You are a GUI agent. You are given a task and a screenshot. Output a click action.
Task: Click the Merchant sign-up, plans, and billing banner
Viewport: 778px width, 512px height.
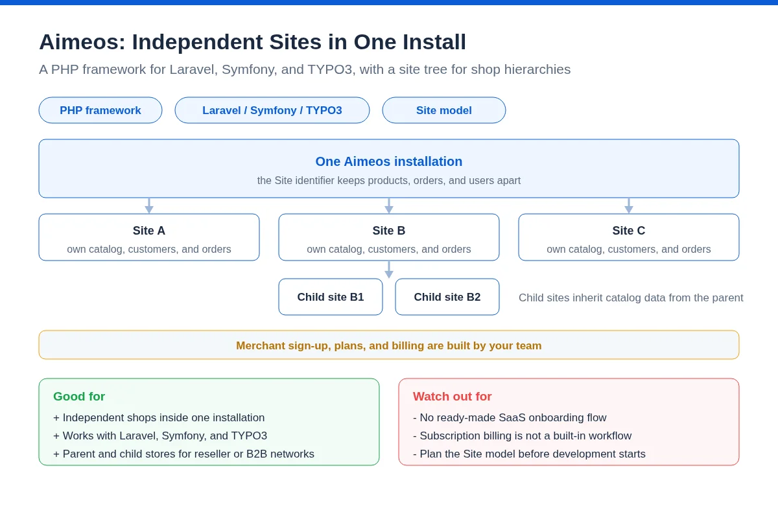[389, 345]
